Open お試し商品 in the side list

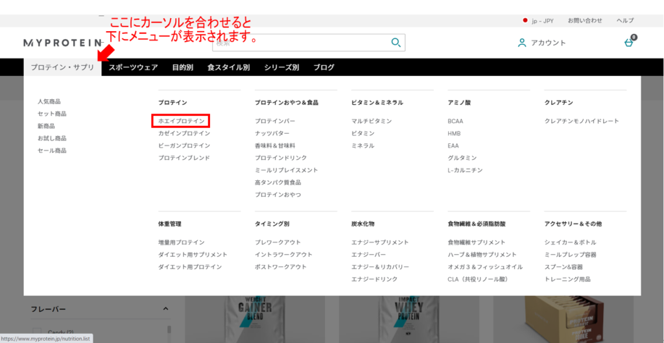52,139
